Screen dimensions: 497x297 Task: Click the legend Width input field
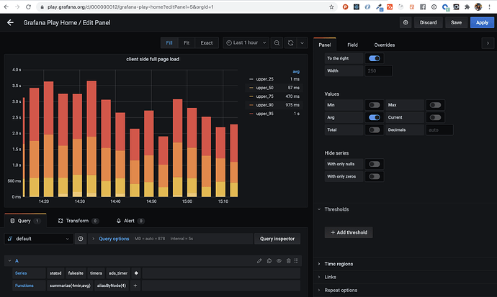click(378, 71)
